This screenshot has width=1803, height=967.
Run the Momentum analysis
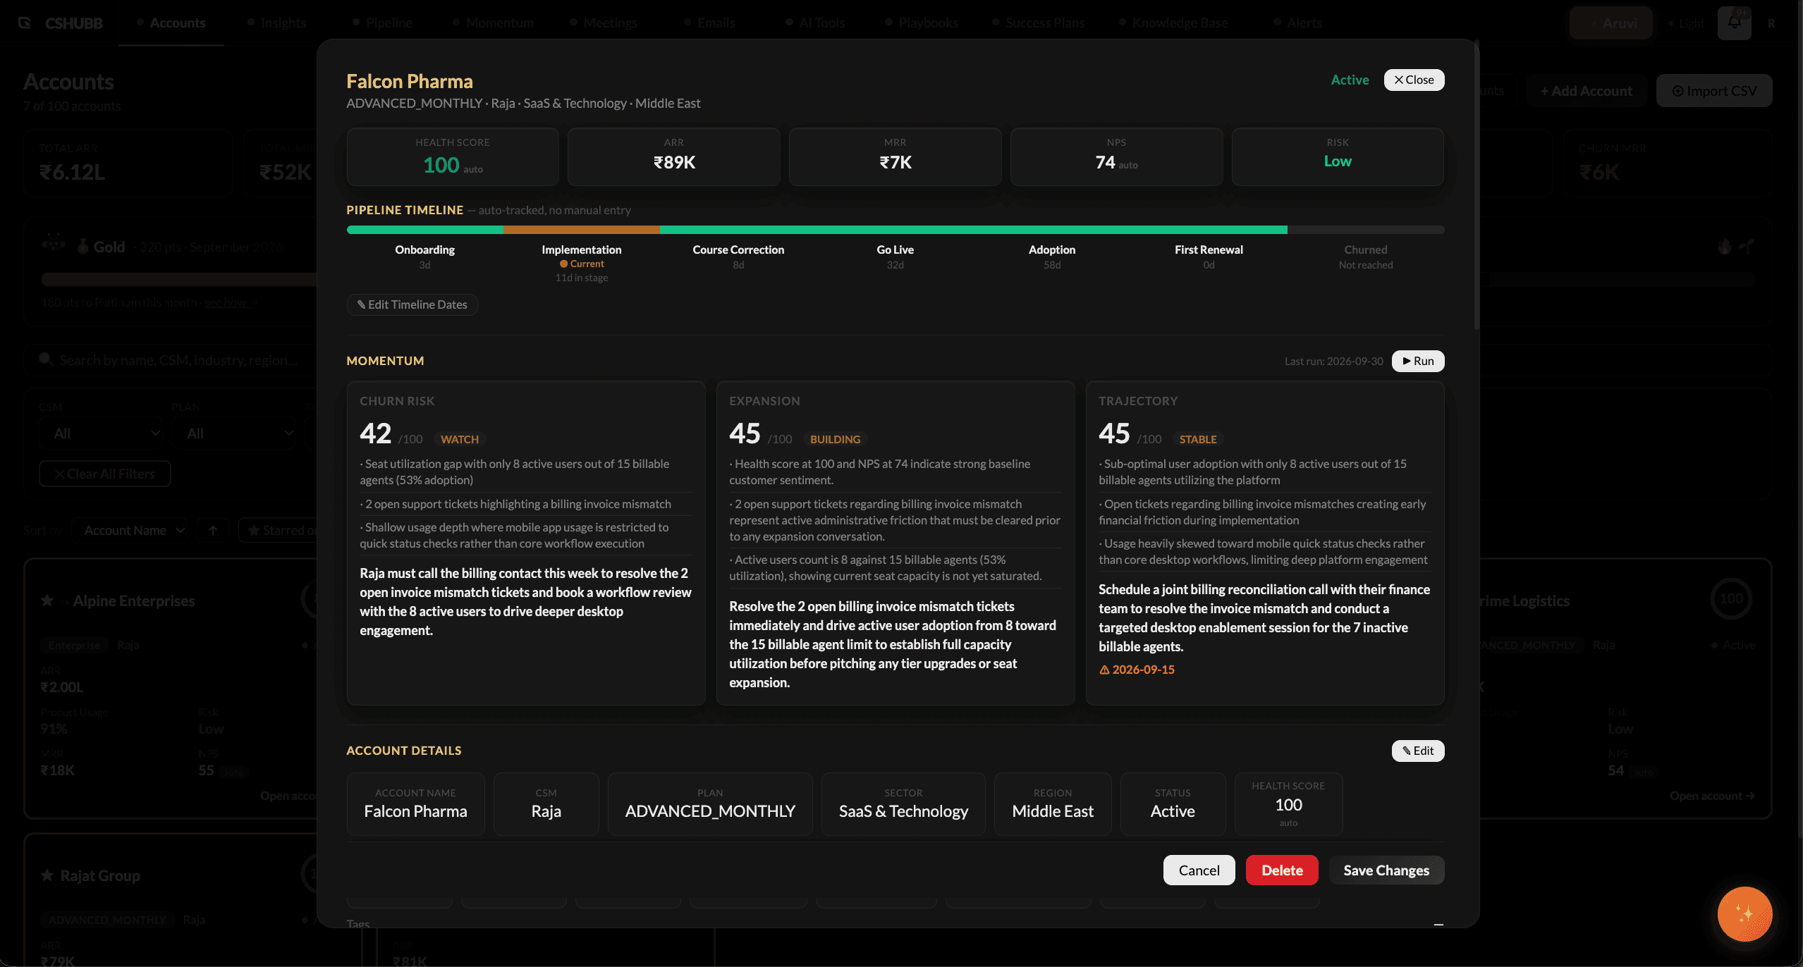1418,361
